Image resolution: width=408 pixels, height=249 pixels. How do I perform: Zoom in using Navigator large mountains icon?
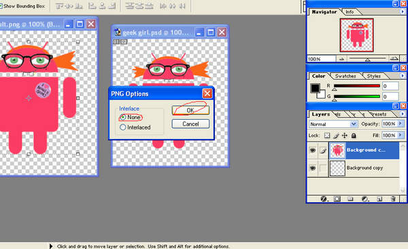394,59
